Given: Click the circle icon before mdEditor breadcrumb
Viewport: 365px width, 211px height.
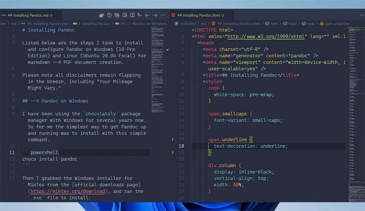Looking at the screenshot, I should 176,24.
